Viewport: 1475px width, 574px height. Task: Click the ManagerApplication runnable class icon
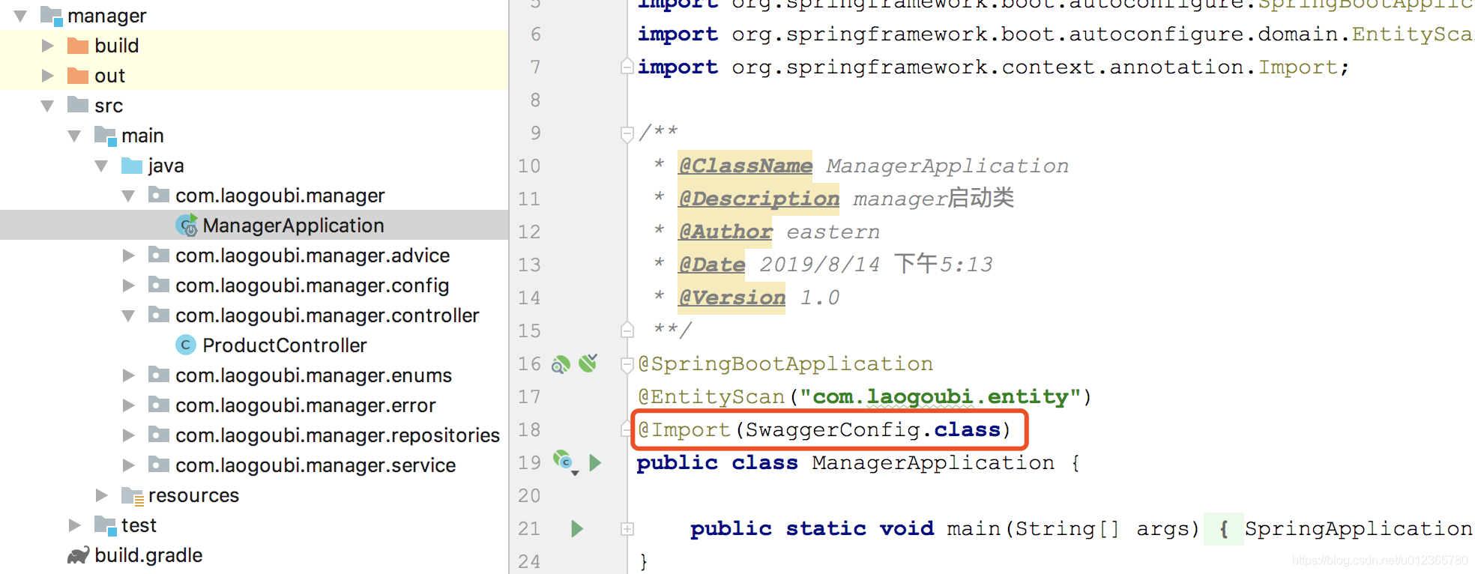click(x=187, y=225)
